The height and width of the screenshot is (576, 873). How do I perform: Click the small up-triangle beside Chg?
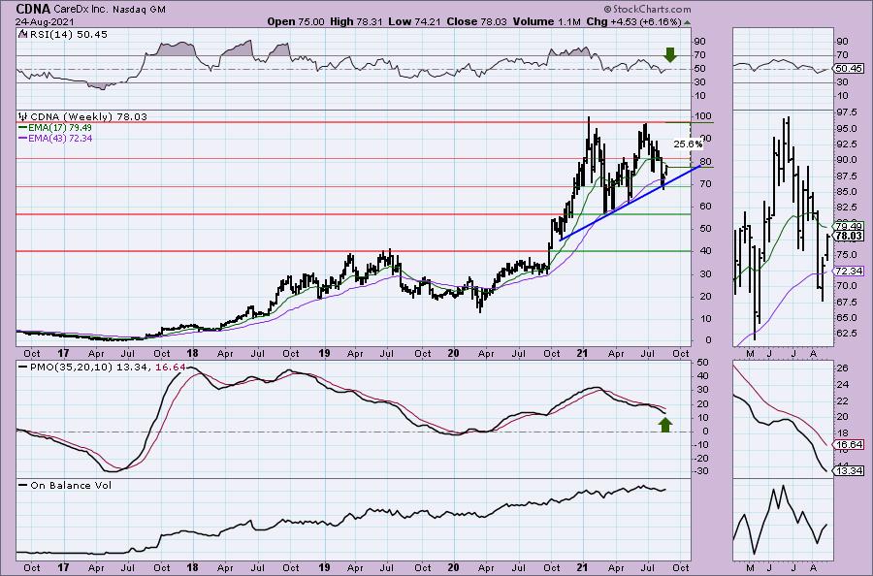pos(687,23)
